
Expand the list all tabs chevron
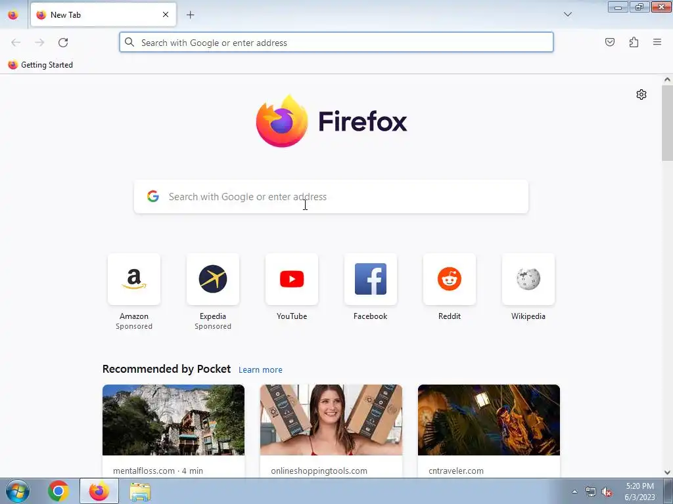[x=567, y=14]
